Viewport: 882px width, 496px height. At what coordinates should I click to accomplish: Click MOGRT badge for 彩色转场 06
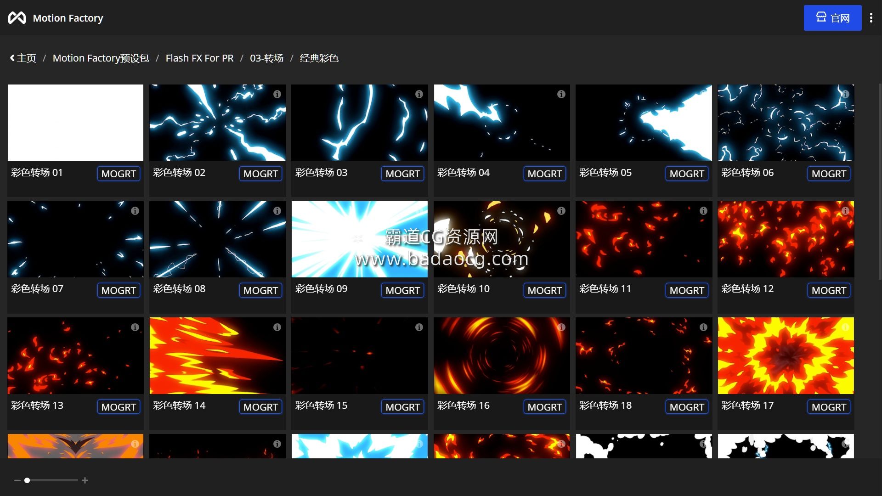829,174
